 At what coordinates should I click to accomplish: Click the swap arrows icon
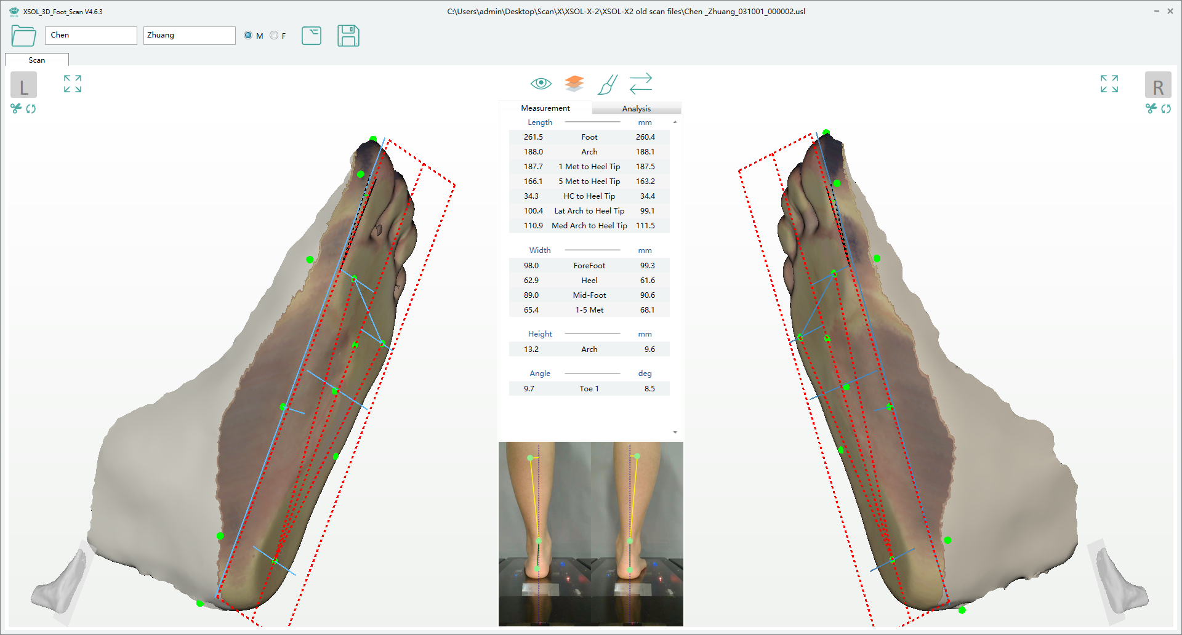tap(640, 84)
